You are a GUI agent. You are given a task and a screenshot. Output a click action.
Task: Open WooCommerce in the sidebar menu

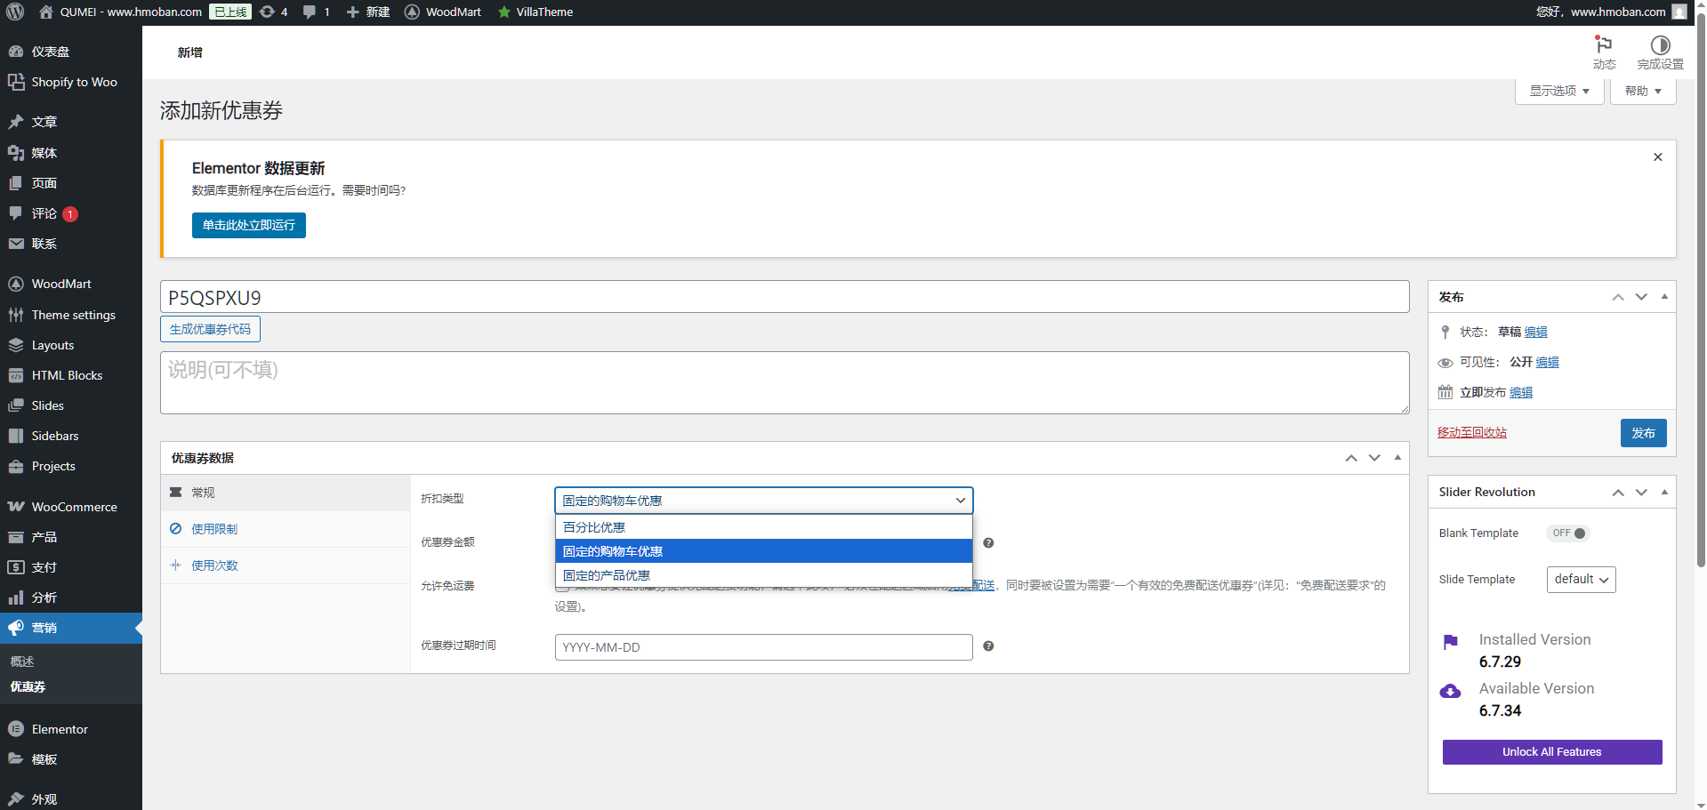click(x=74, y=507)
